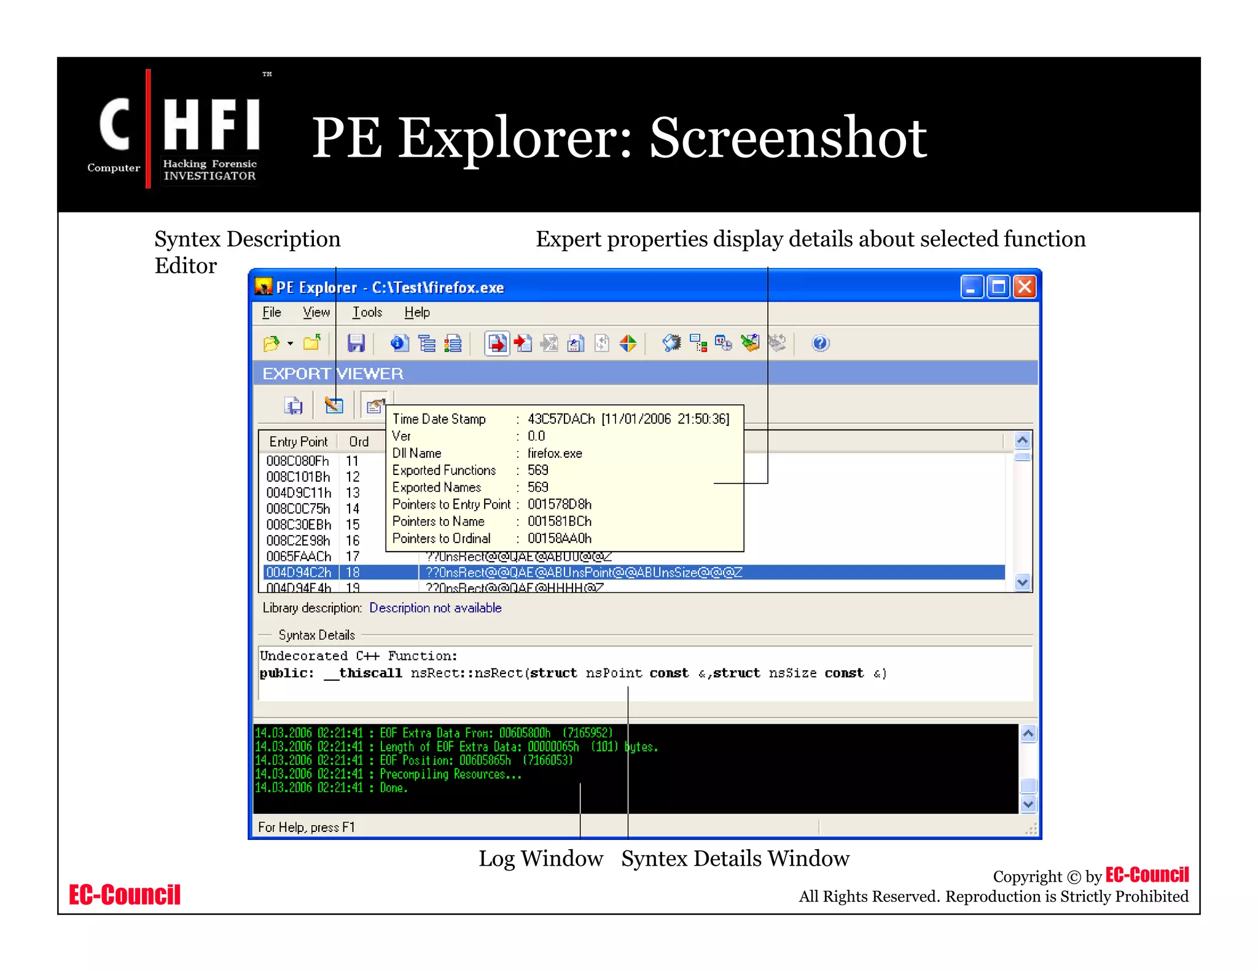Sort by Entry Point column header
The width and height of the screenshot is (1258, 972).
tap(299, 442)
